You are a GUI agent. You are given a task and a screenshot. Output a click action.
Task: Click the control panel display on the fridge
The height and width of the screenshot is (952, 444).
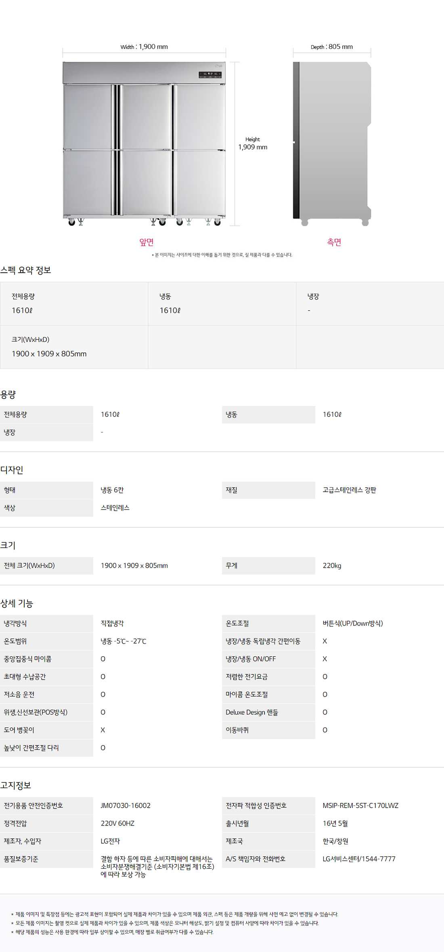pos(210,75)
